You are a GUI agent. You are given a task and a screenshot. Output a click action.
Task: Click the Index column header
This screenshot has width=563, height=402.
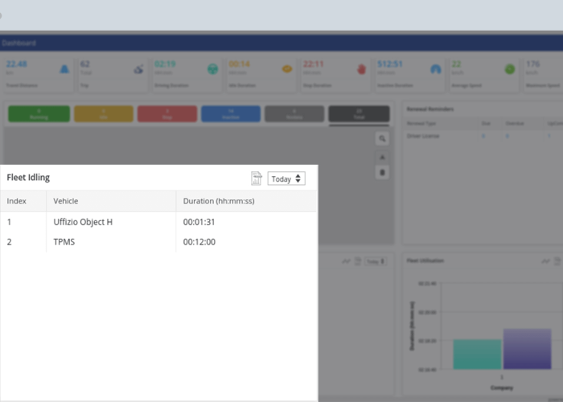coord(16,201)
